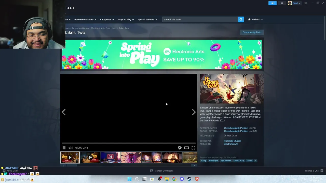The image size is (326, 183).
Task: Toggle theater mode for video
Action: click(x=186, y=148)
